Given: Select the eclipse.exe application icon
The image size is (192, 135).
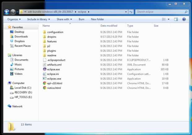Looking at the screenshot, I should point(45,69).
